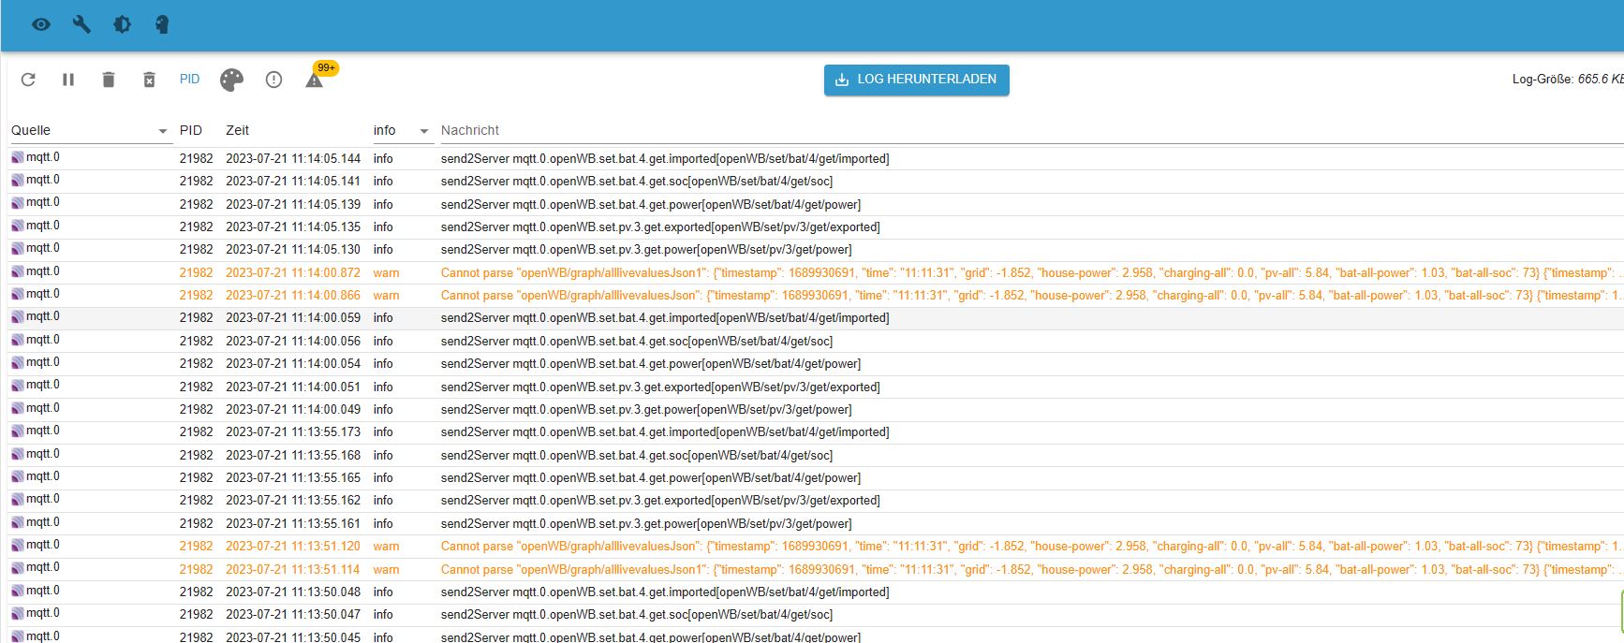Show warnings via the triangle icon with 99+ badge
1624x643 pixels.
click(x=316, y=79)
